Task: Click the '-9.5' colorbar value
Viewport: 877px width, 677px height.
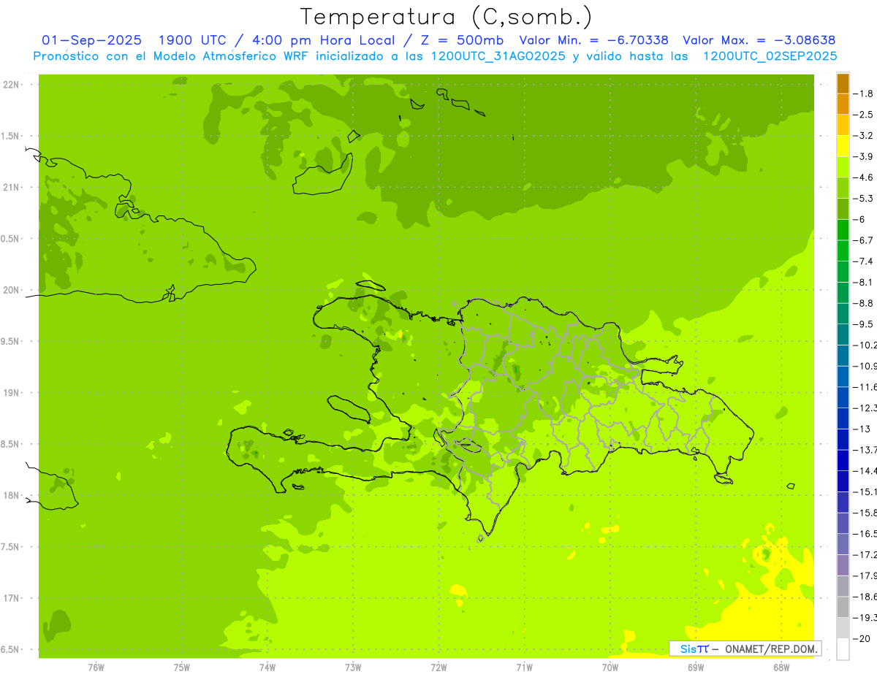Action: pos(864,324)
